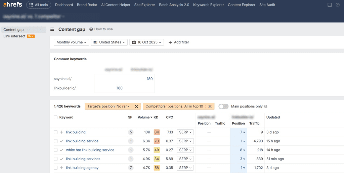Toggle Main positions only switch
The width and height of the screenshot is (344, 173).
[x=223, y=106]
